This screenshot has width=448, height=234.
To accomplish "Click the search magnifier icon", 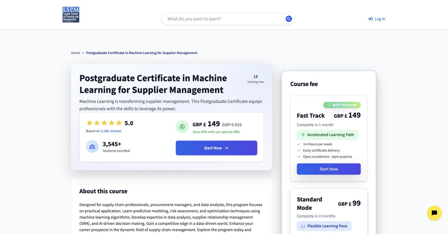I will tap(289, 19).
